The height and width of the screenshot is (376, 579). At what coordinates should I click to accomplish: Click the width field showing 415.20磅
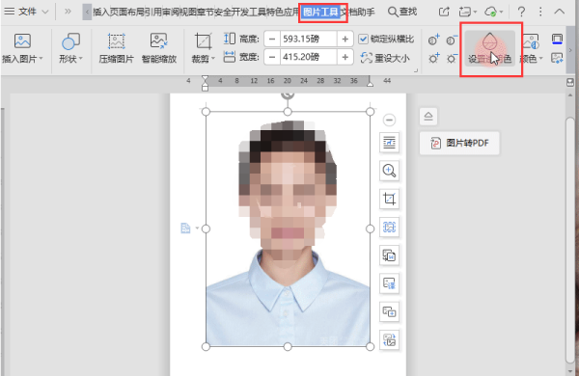point(309,57)
